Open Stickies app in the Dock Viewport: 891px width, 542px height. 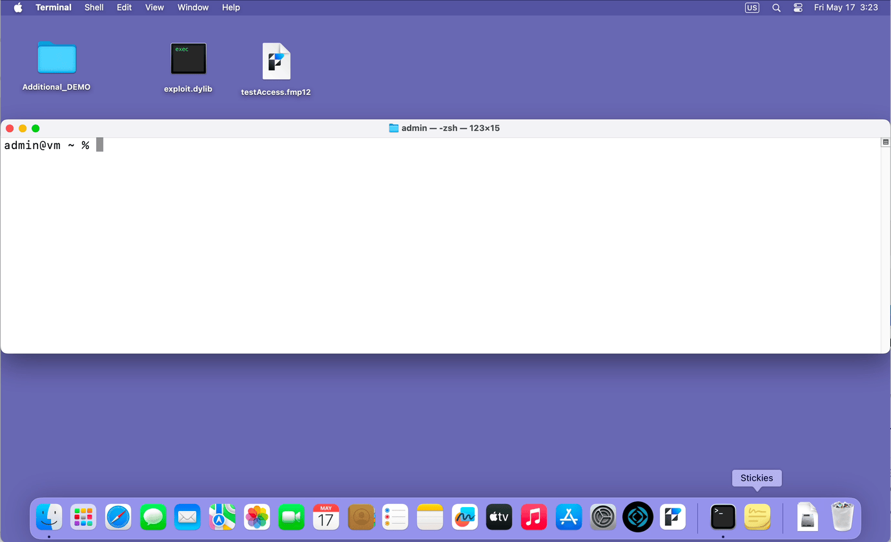(757, 517)
